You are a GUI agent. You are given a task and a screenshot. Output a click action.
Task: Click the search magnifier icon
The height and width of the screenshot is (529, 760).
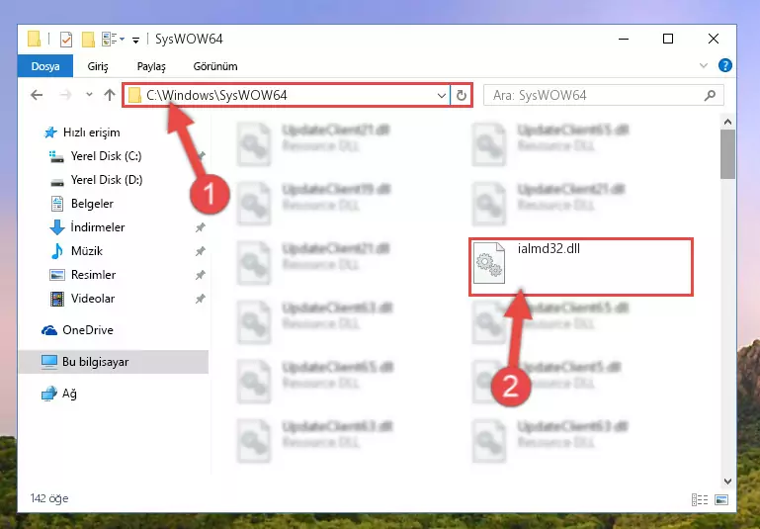coord(710,96)
